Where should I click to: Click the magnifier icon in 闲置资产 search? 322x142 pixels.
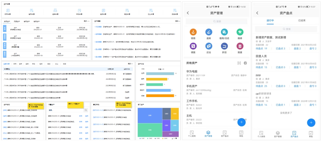pyautogui.click(x=86, y=110)
